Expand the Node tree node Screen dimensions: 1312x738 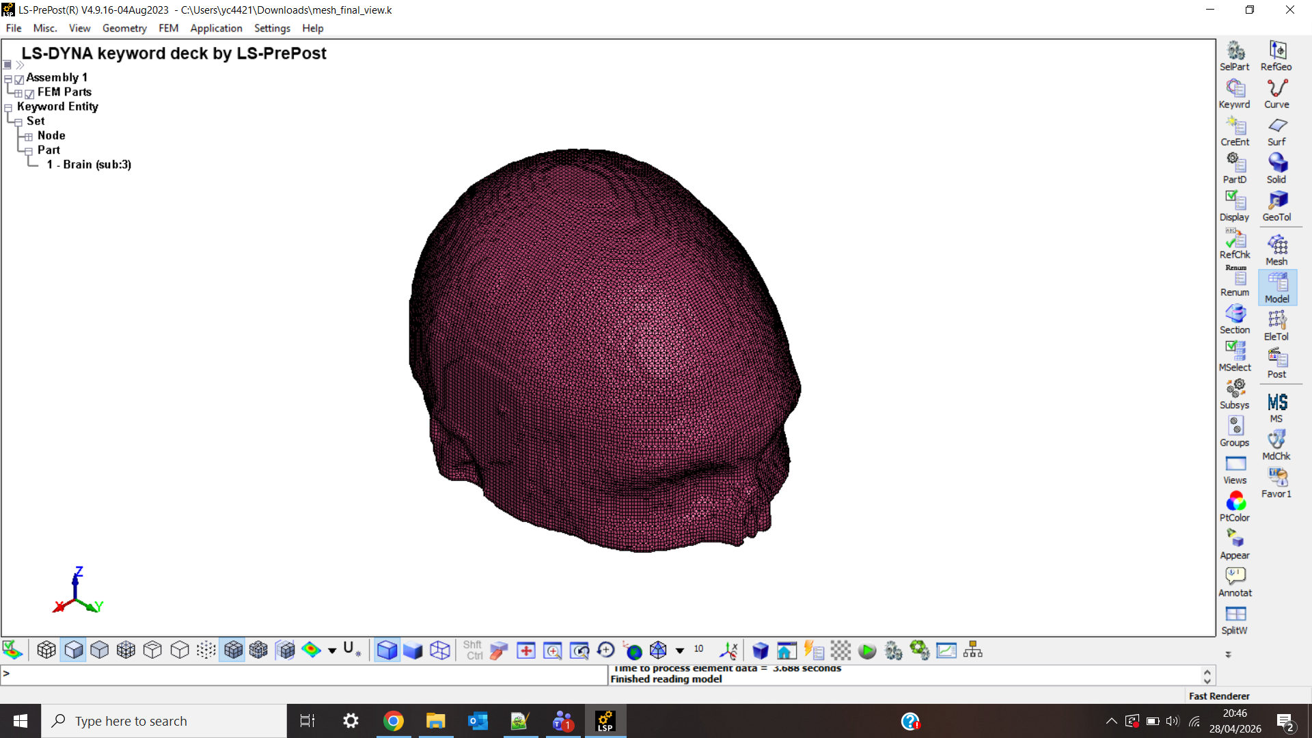click(x=29, y=136)
